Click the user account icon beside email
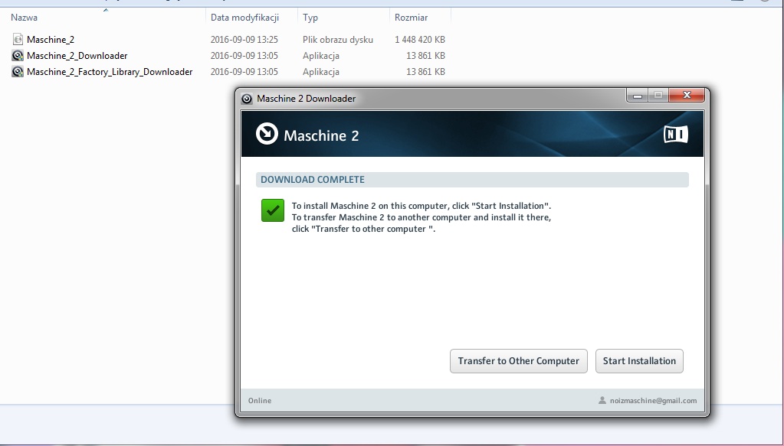 [x=602, y=400]
